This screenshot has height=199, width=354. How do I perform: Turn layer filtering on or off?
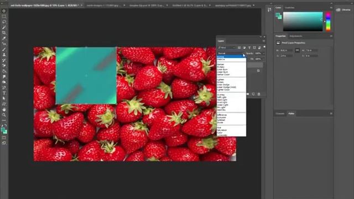[x=264, y=46]
